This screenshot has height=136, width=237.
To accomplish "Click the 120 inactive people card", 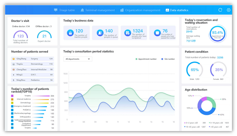I will 77,33.
